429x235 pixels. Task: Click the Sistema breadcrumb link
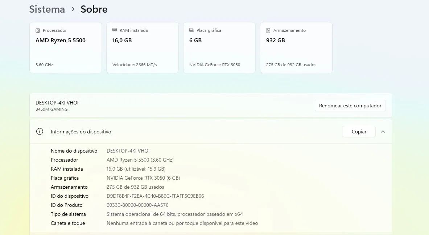[x=47, y=9]
